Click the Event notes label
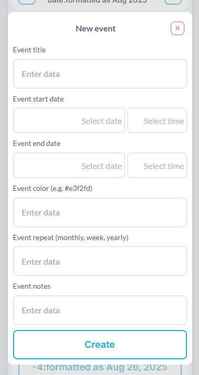Viewport: 199px width, 375px height. [x=31, y=286]
